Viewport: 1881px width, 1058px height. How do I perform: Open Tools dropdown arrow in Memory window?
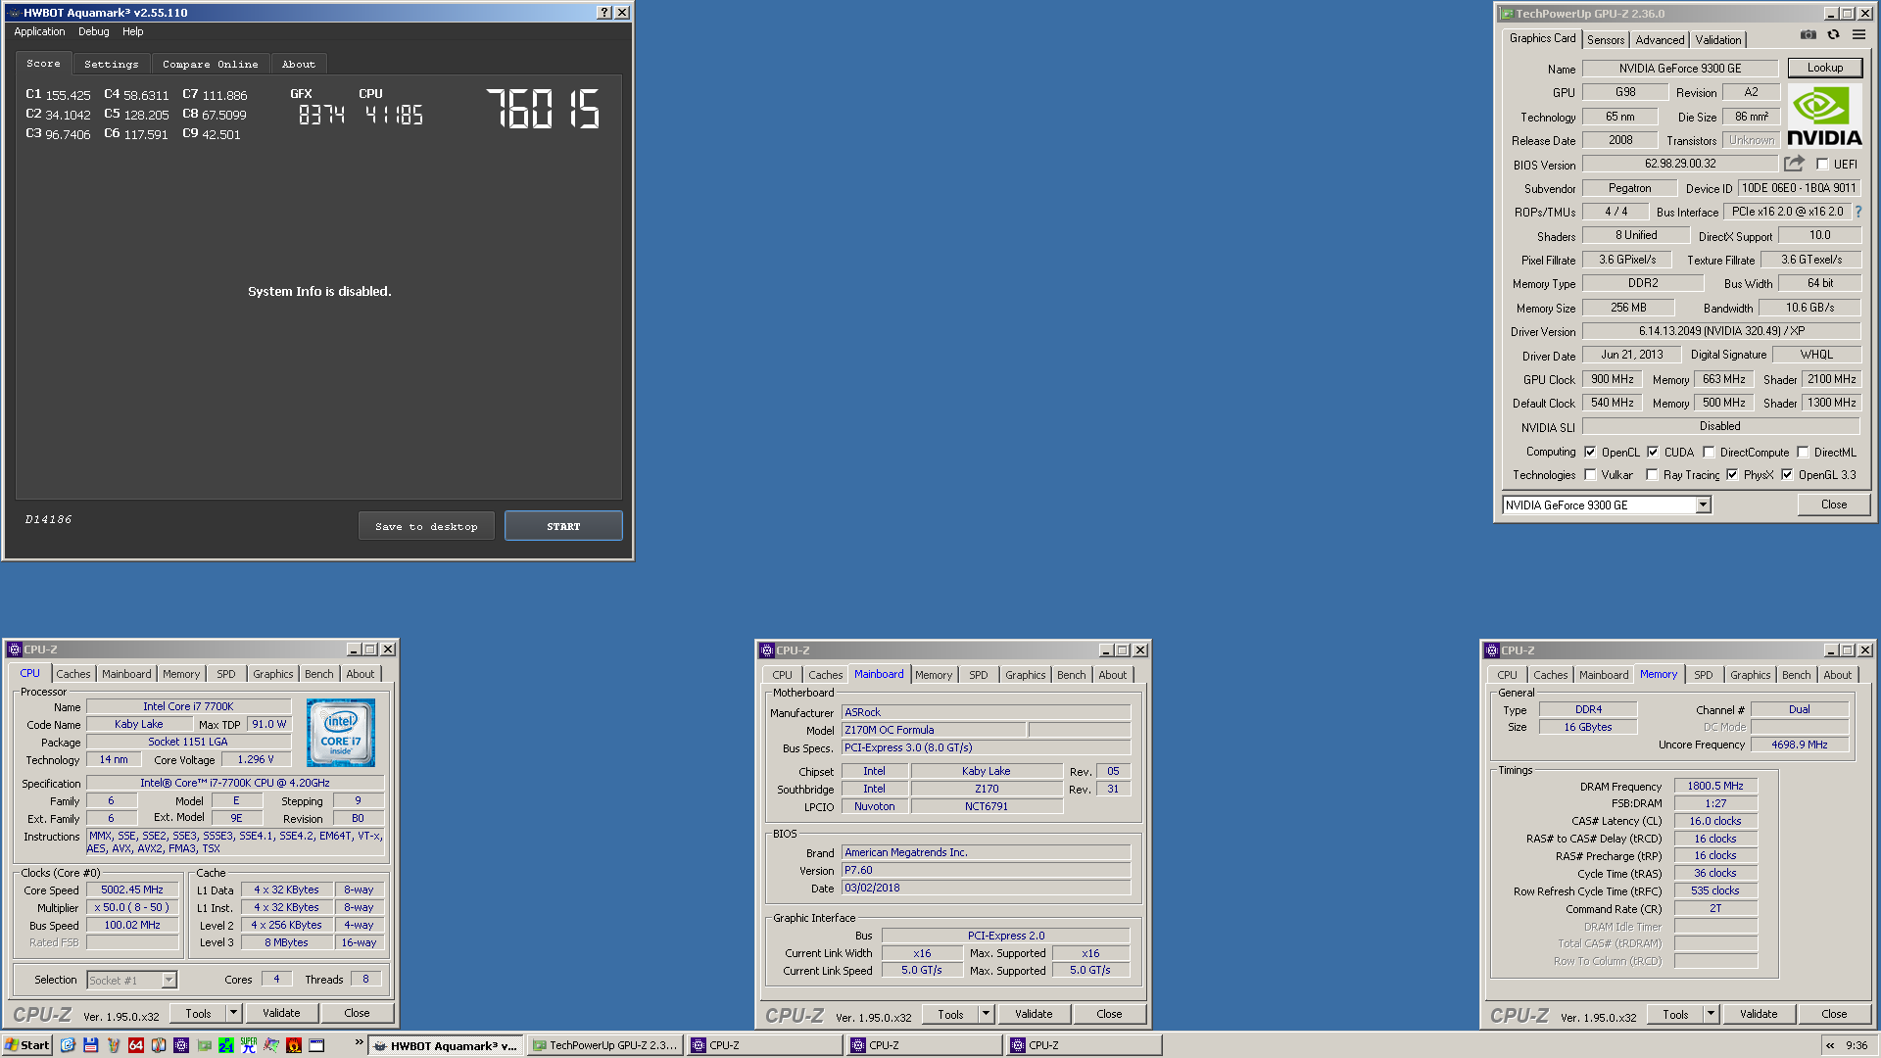coord(1711,1014)
